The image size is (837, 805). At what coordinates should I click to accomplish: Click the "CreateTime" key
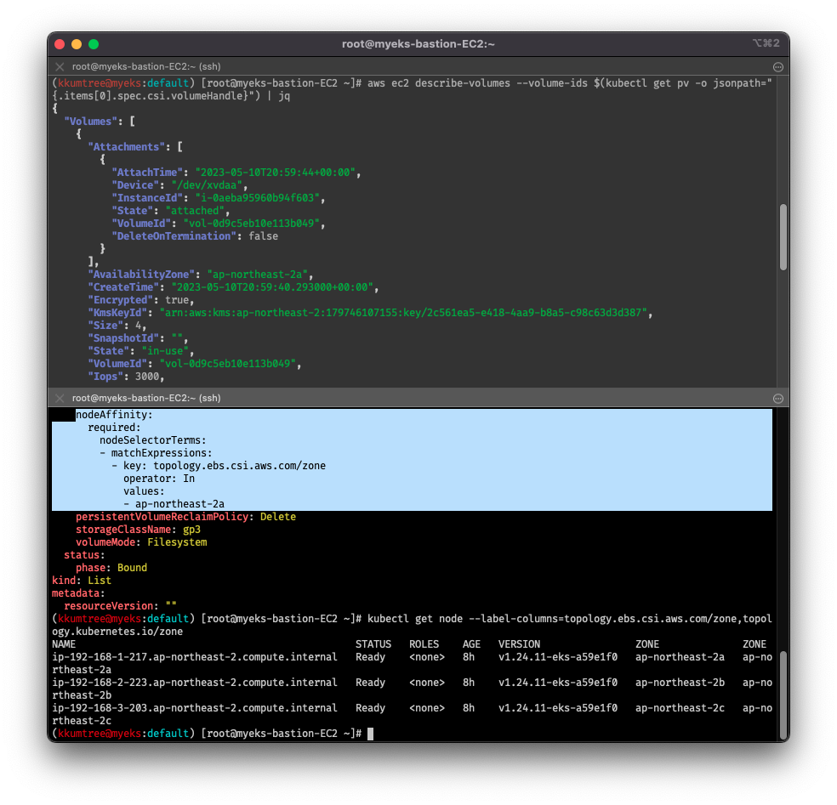(123, 287)
